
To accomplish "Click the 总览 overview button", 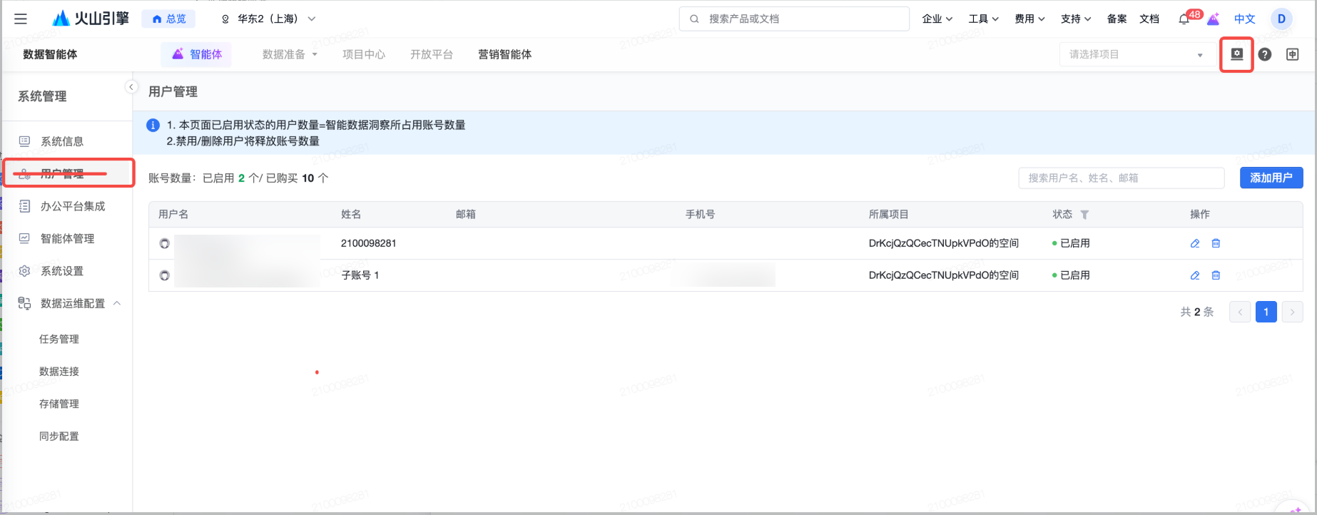I will pyautogui.click(x=168, y=19).
